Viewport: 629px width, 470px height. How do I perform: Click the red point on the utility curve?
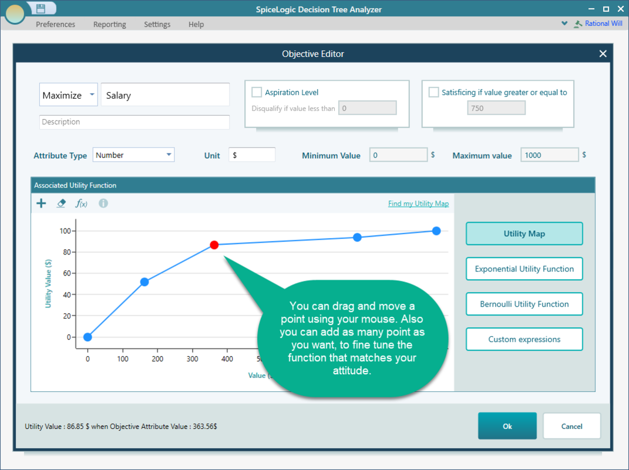(x=214, y=244)
